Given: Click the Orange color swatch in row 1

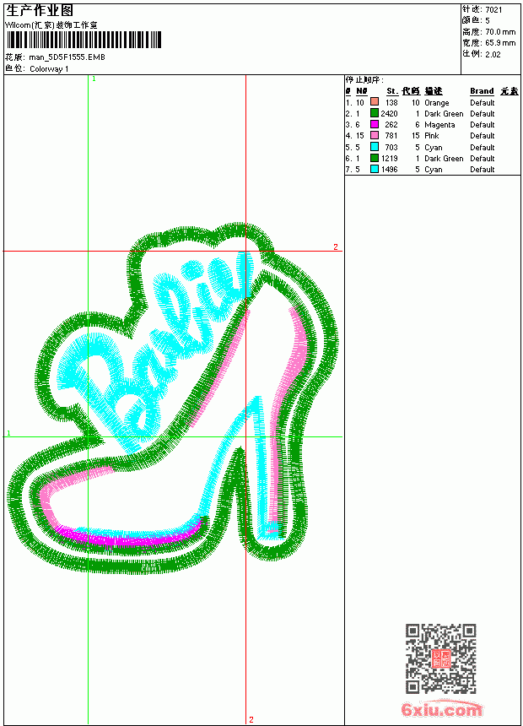Looking at the screenshot, I should coord(375,102).
